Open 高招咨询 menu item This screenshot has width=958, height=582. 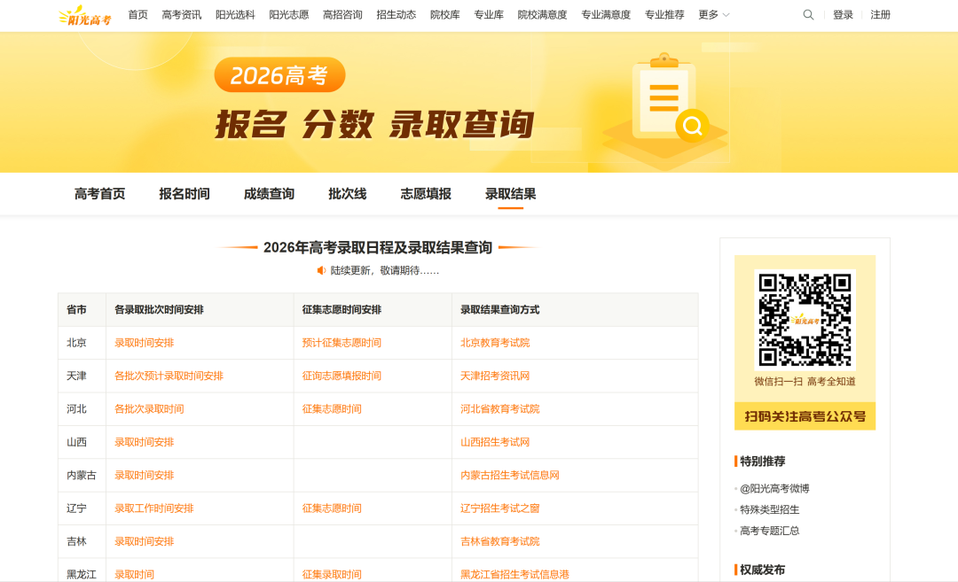click(342, 15)
